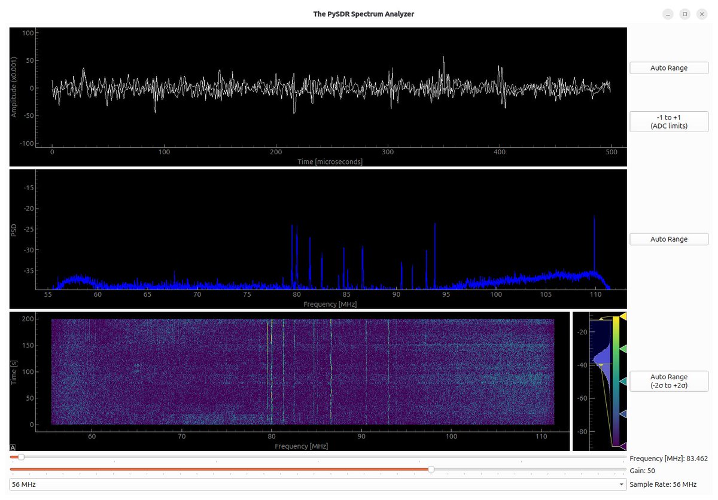Screen dimensions: 718x500
Task: Select the teal color gradient tick marker
Action: pyautogui.click(x=623, y=381)
